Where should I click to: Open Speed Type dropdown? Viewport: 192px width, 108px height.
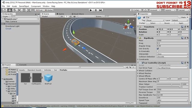coord(172,100)
